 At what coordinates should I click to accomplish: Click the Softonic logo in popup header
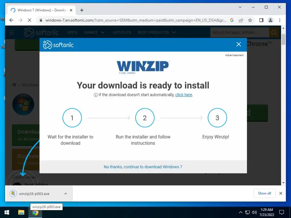58,45
